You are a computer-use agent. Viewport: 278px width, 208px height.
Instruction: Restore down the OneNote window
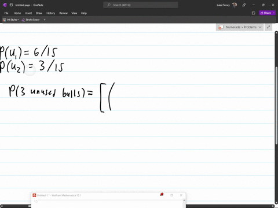pos(263,5)
